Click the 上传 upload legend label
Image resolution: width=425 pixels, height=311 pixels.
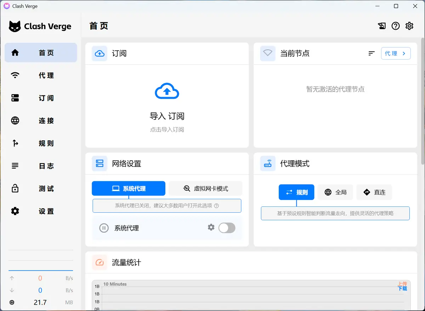[x=402, y=284]
